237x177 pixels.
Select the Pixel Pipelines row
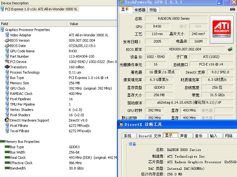(x=58, y=99)
